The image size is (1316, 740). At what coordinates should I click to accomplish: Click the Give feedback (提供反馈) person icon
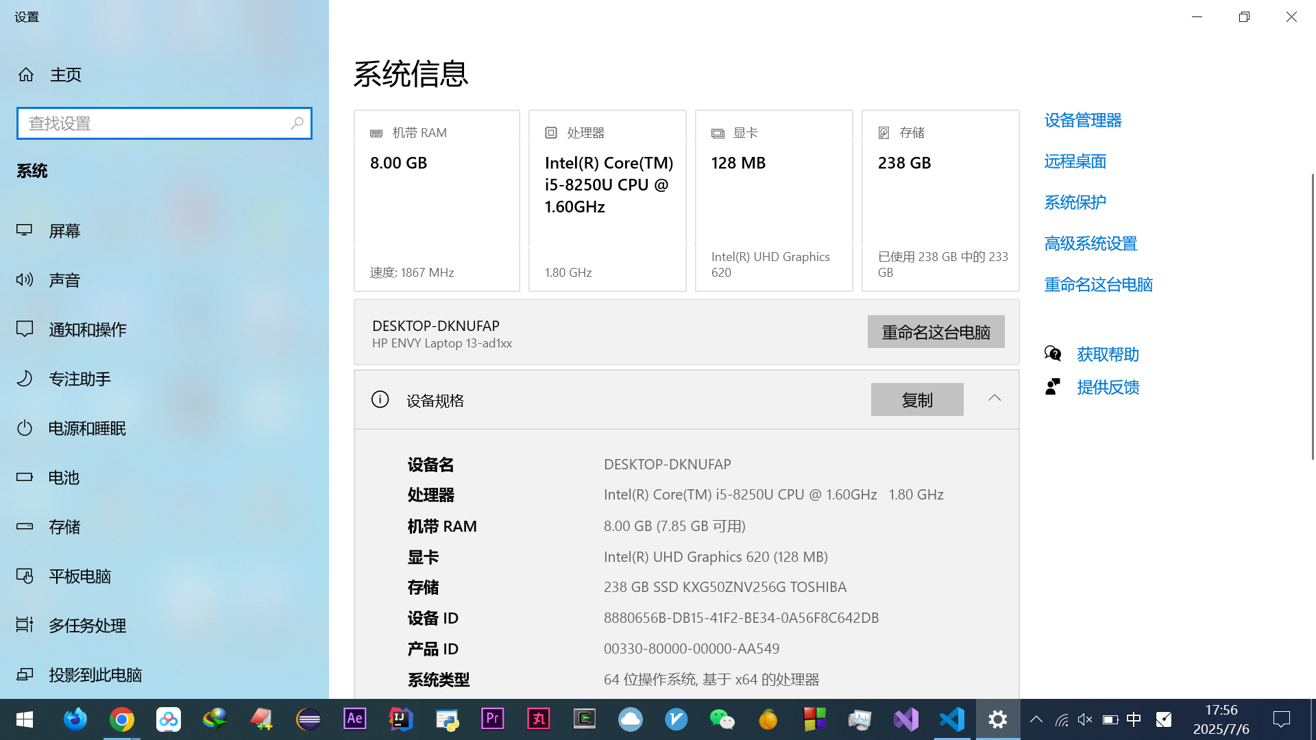coord(1053,387)
